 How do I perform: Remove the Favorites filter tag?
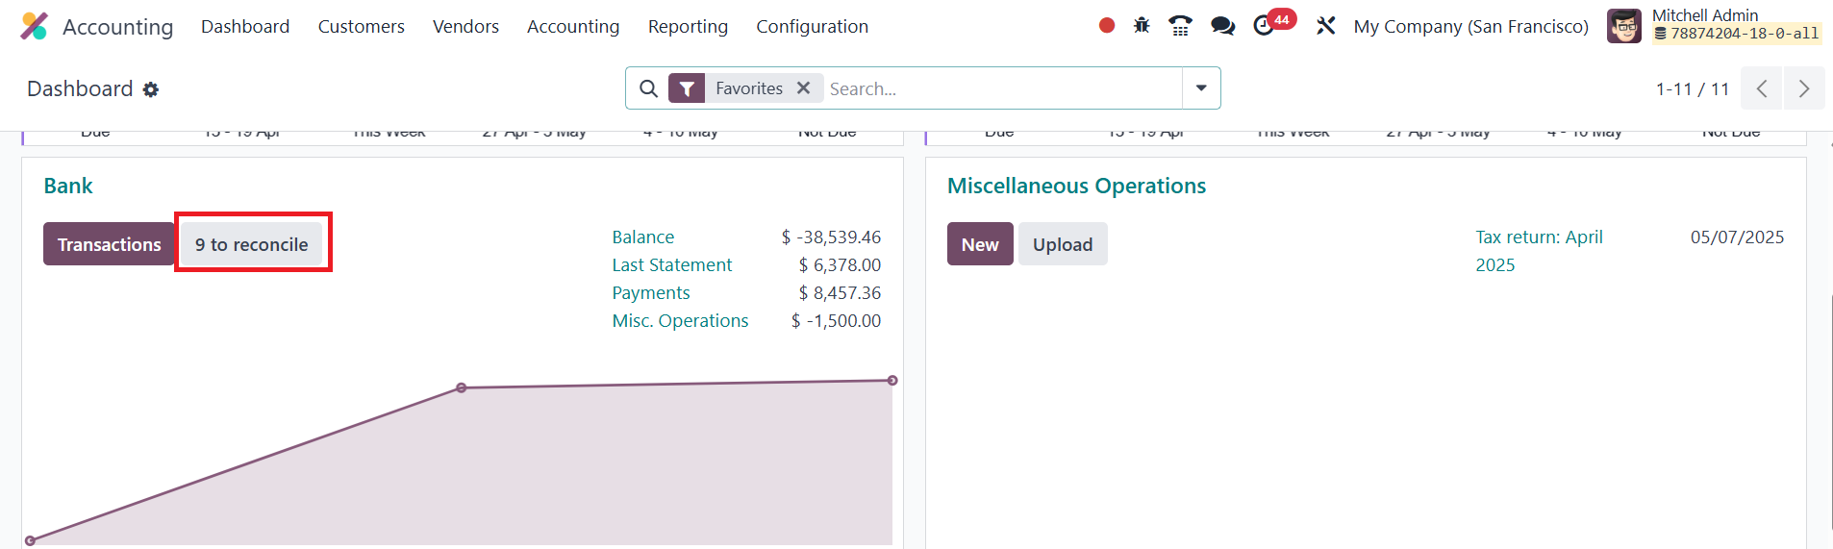click(804, 88)
